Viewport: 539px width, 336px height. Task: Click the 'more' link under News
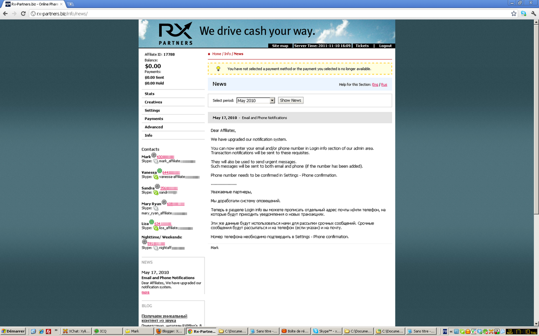tap(145, 292)
